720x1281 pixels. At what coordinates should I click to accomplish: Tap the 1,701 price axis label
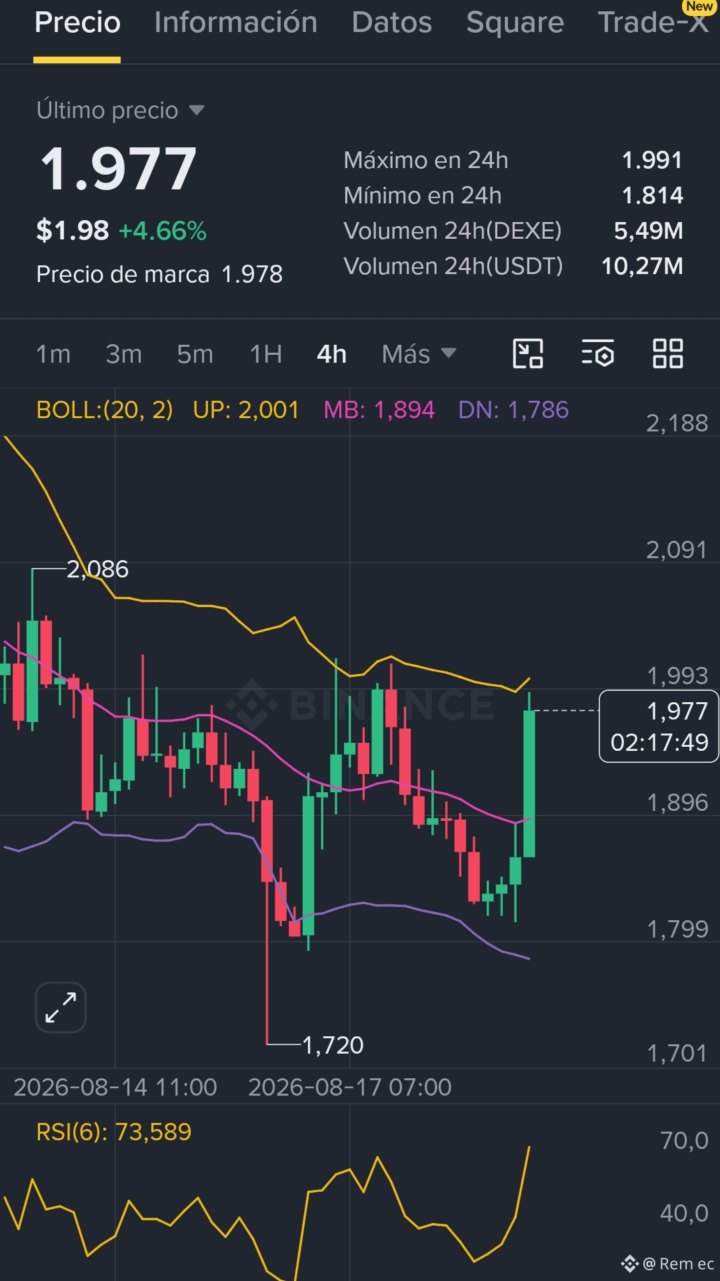677,1053
